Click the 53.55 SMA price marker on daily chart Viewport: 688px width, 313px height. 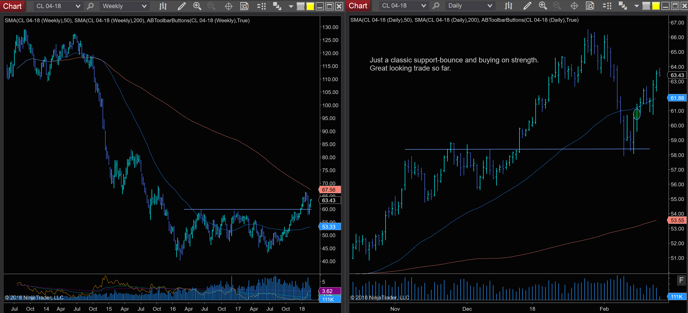point(677,220)
